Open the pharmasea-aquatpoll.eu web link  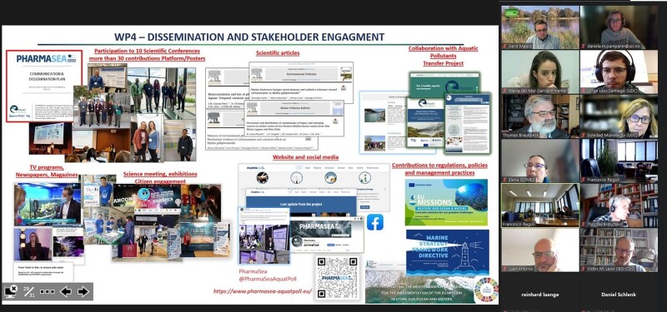point(263,292)
